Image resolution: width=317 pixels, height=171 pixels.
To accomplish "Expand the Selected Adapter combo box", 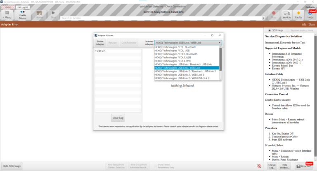I will coord(188,43).
